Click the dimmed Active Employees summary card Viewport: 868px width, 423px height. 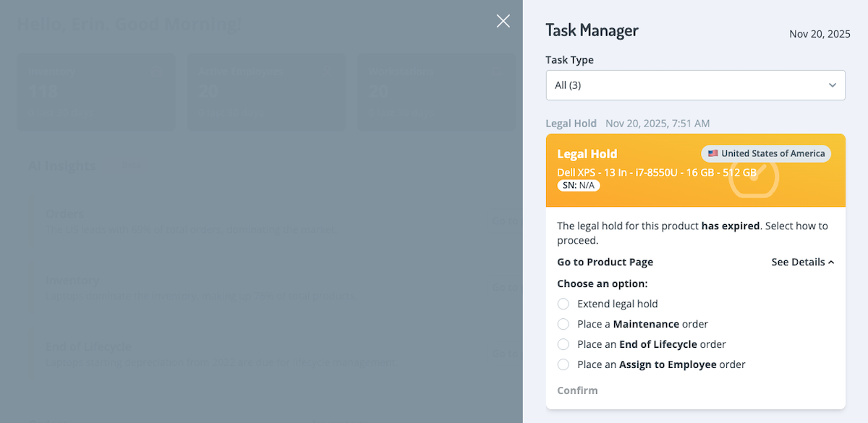[266, 92]
